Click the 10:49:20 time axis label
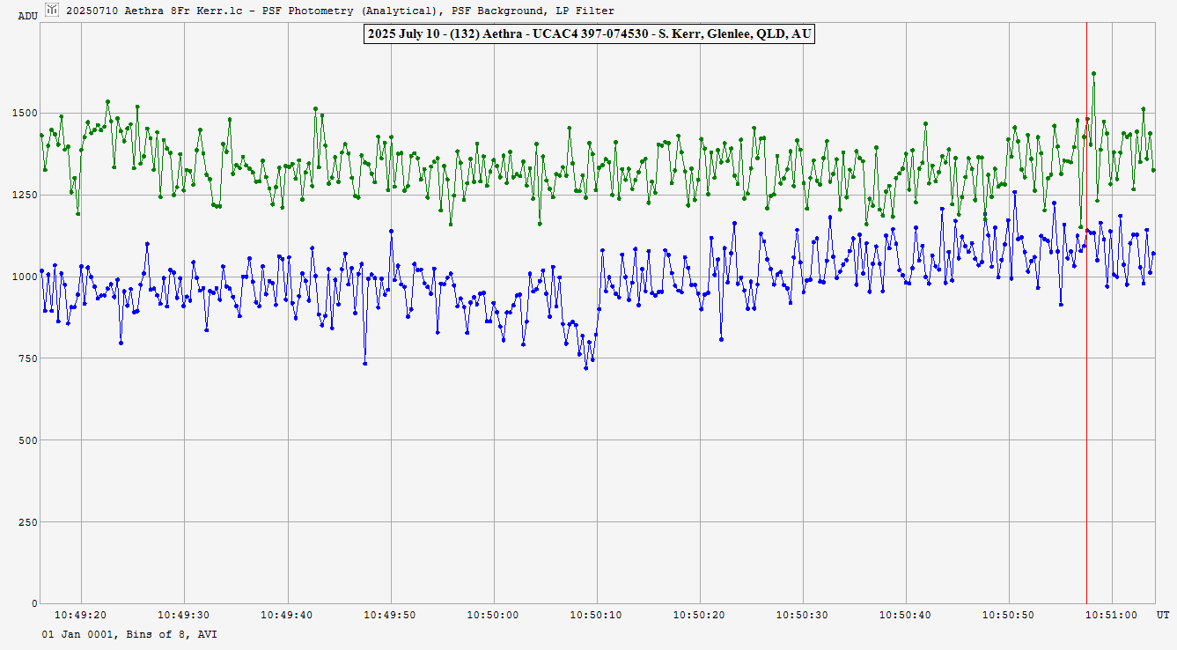The height and width of the screenshot is (650, 1177). tap(81, 615)
